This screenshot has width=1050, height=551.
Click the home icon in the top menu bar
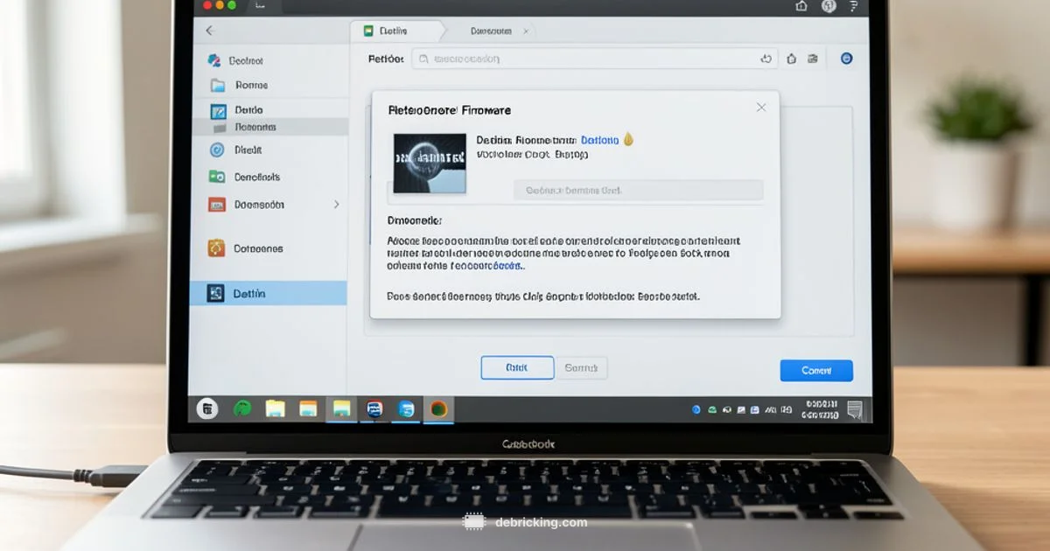coord(801,6)
